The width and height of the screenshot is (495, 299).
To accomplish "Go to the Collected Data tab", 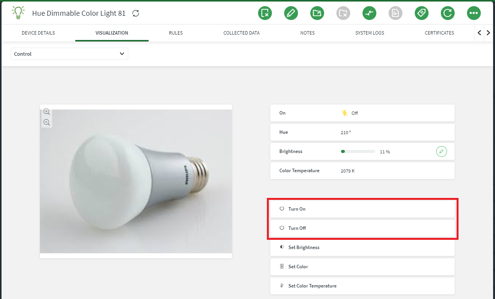I will [x=242, y=33].
